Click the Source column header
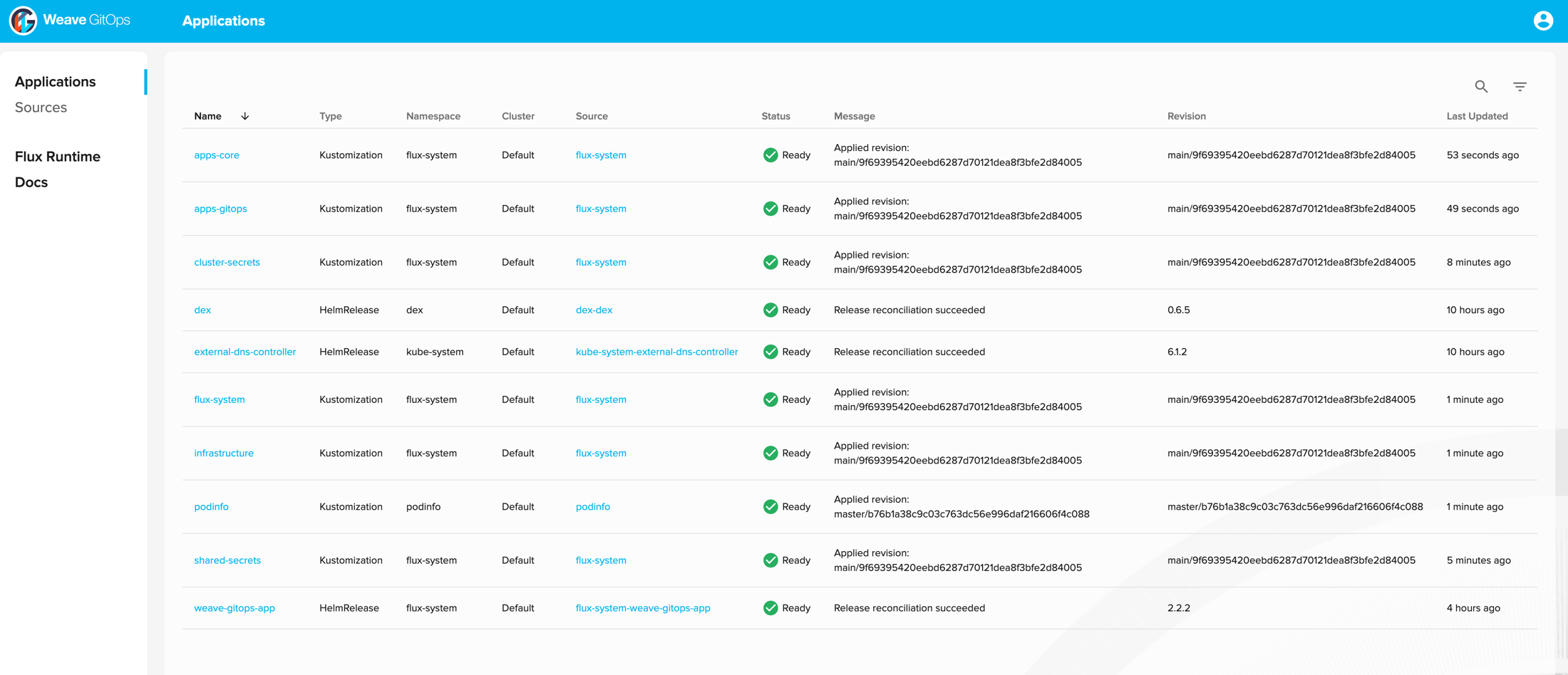This screenshot has height=675, width=1568. click(x=592, y=116)
